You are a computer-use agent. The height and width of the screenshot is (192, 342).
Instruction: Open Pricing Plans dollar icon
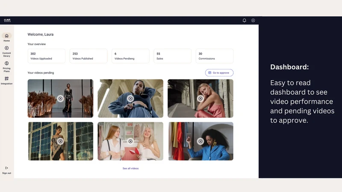(x=6, y=63)
